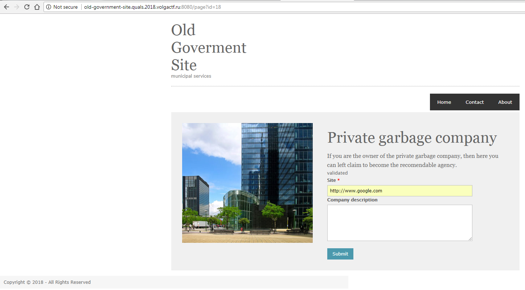Click the validated status message
The image size is (525, 290).
coord(337,173)
